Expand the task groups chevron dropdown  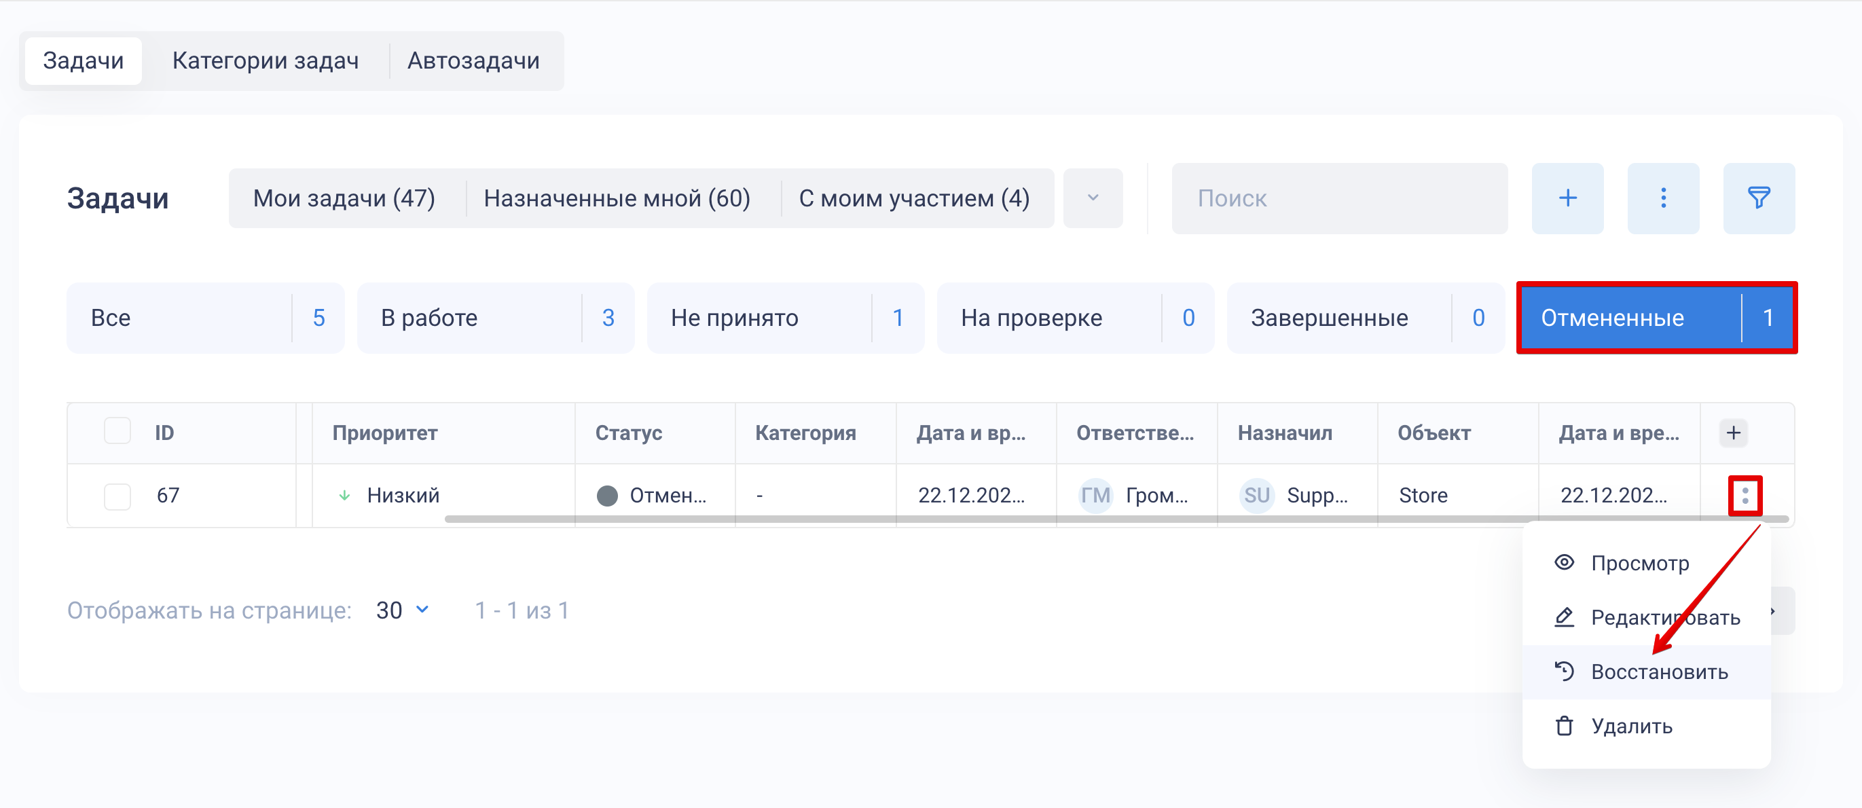point(1092,198)
